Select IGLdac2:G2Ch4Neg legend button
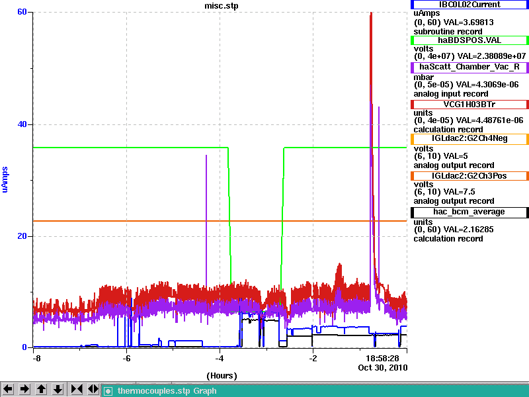This screenshot has width=529, height=397. 469,138
